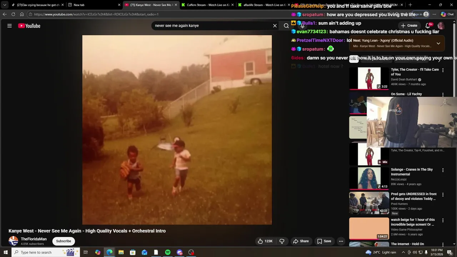Clear the YouTube search text with X
The width and height of the screenshot is (457, 257).
pyautogui.click(x=275, y=26)
